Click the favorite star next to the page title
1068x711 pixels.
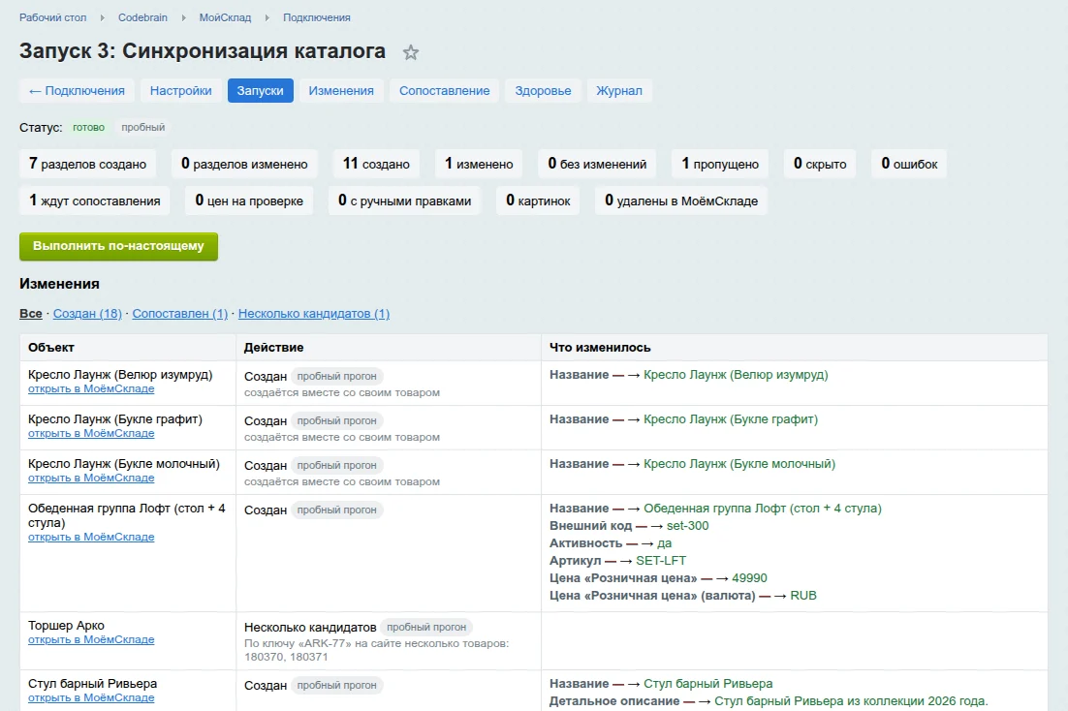[x=410, y=52]
